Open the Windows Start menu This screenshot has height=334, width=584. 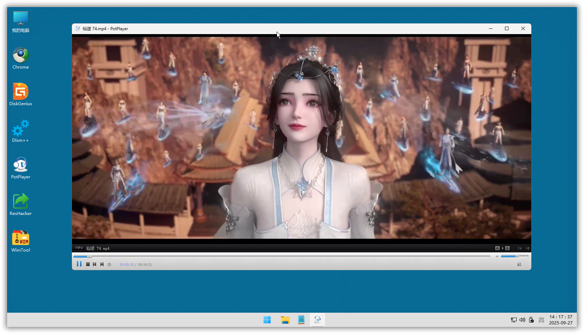click(x=267, y=320)
